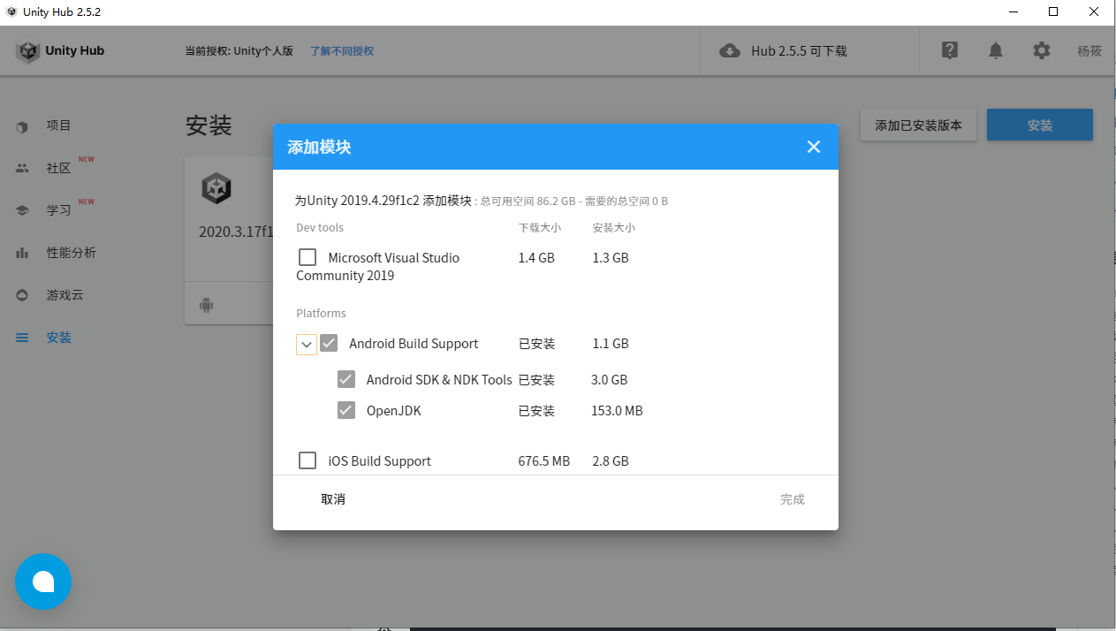The image size is (1116, 631).
Task: Click 2020.3.17f1 version text on card
Action: [236, 232]
